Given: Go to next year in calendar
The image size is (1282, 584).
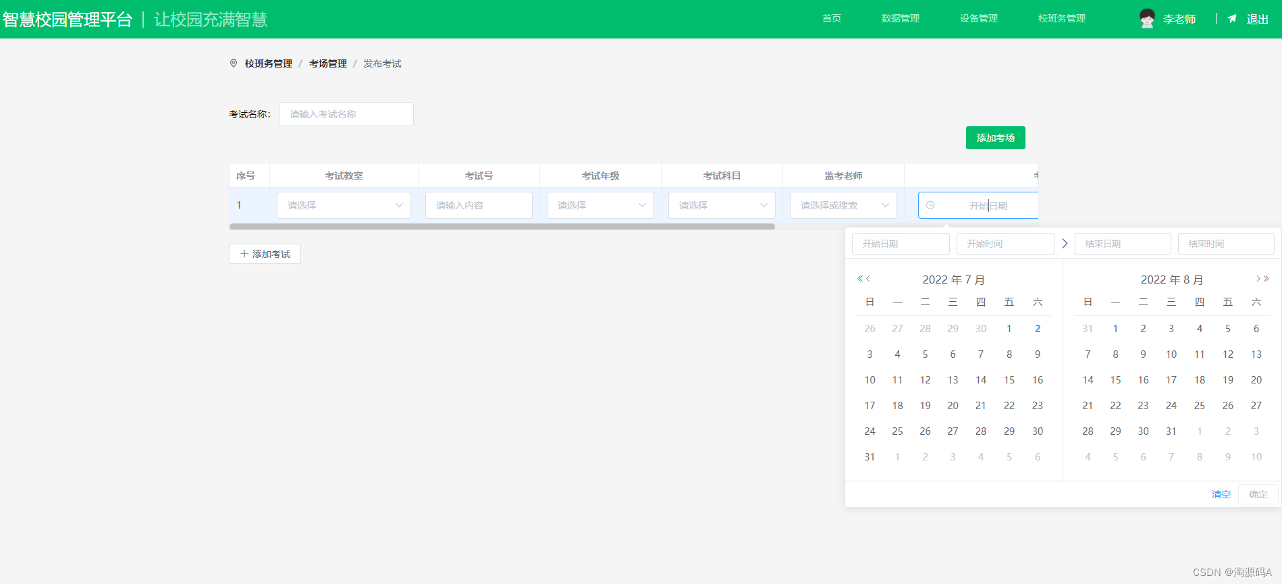Looking at the screenshot, I should (1266, 279).
